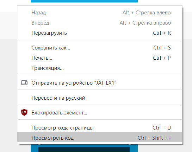Click the Alt + Стрелка влево shortcut label
The image size is (192, 152).
coord(147,13)
